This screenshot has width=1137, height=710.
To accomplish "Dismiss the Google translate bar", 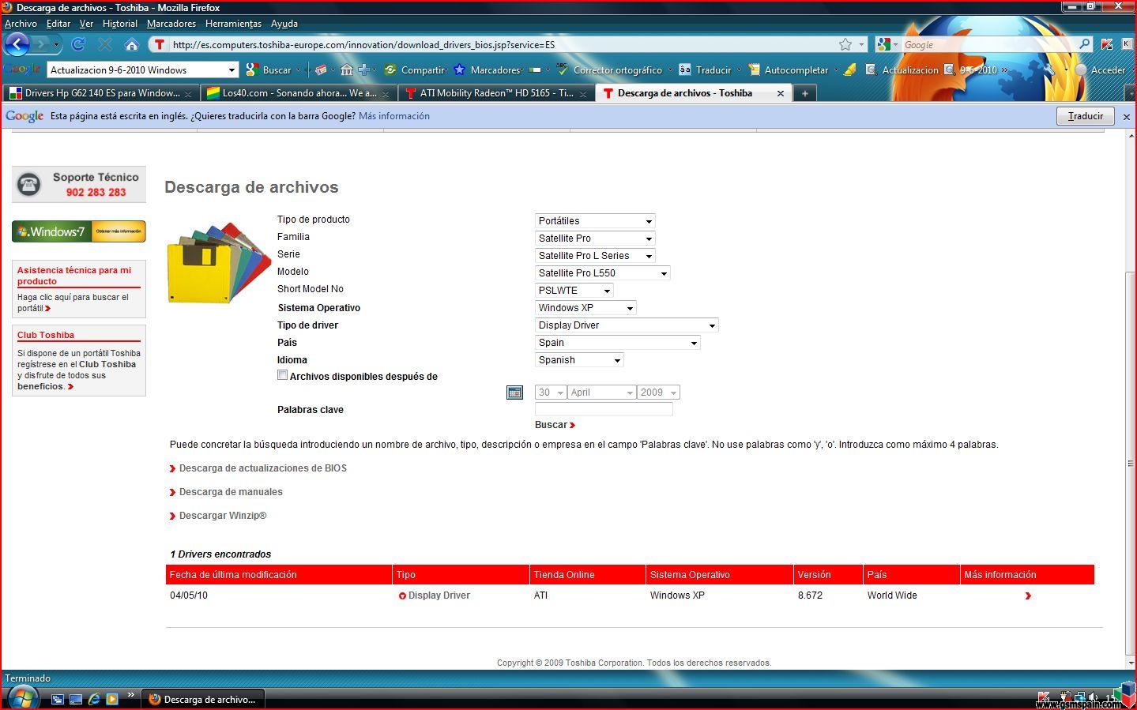I will (1127, 116).
